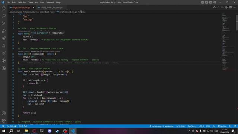Image resolution: width=238 pixels, height=134 pixels.
Task: Show hidden system tray icons
Action: click(189, 131)
